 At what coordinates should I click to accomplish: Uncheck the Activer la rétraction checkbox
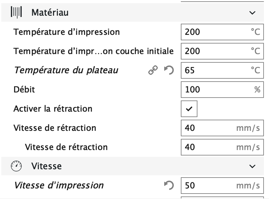tap(189, 109)
